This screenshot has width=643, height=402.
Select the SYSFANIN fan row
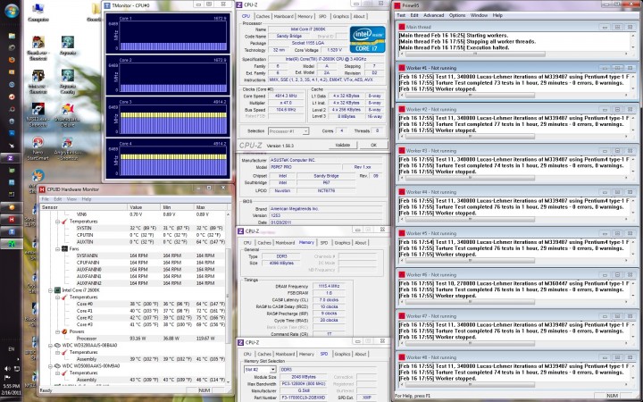coord(134,255)
